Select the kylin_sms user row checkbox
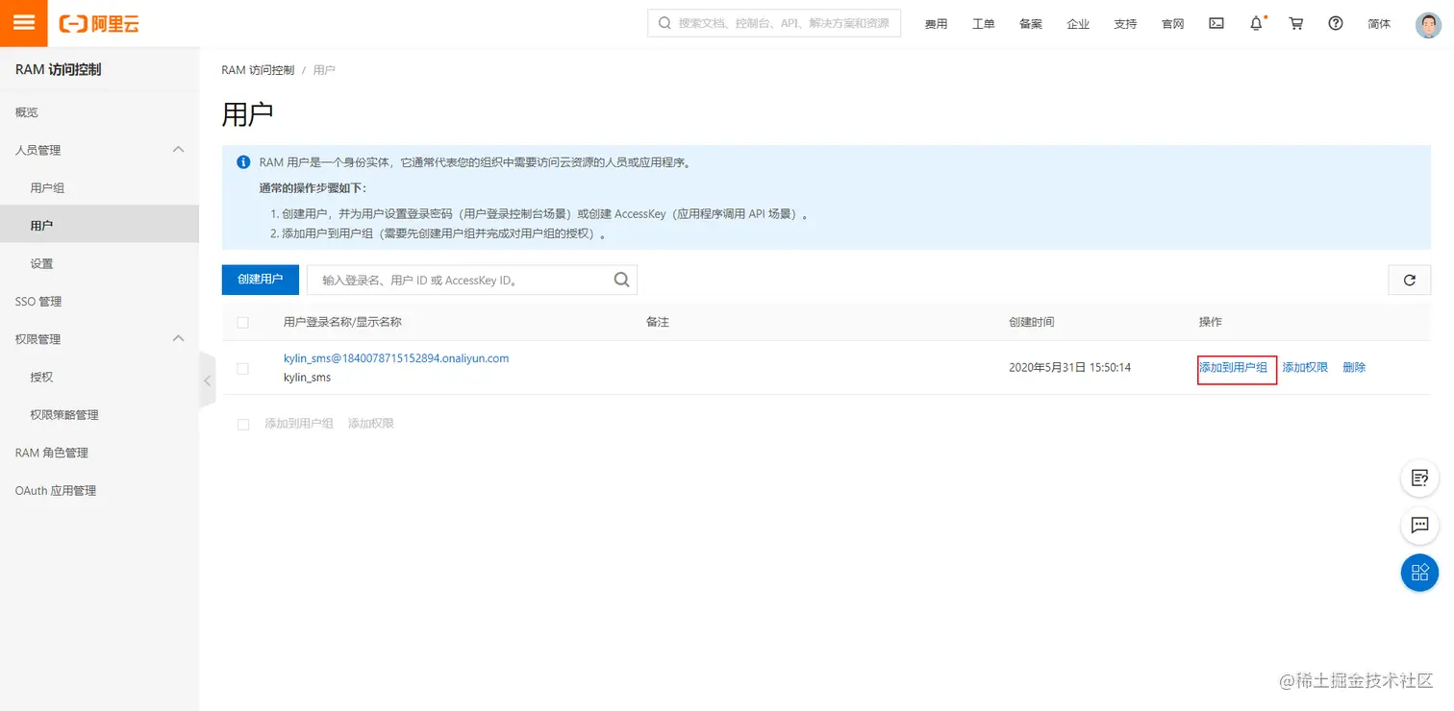1454x711 pixels. point(242,368)
